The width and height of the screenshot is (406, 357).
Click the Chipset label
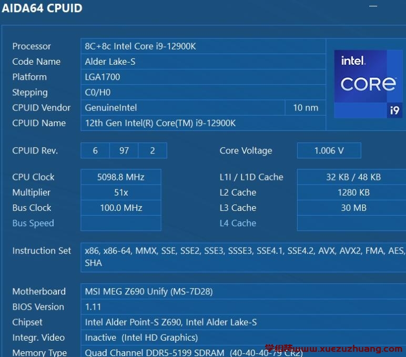(x=27, y=322)
